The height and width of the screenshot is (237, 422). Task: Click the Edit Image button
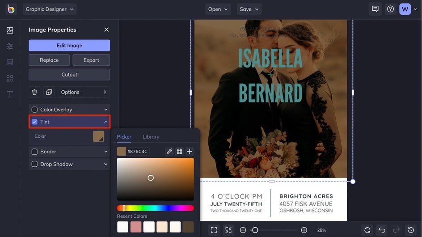(x=69, y=46)
